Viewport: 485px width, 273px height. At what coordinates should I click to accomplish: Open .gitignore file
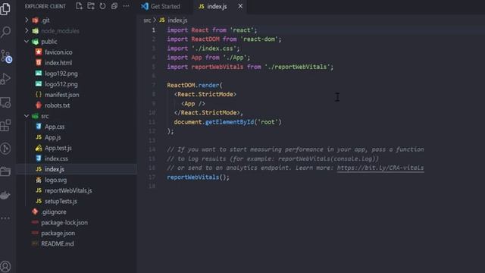54,212
